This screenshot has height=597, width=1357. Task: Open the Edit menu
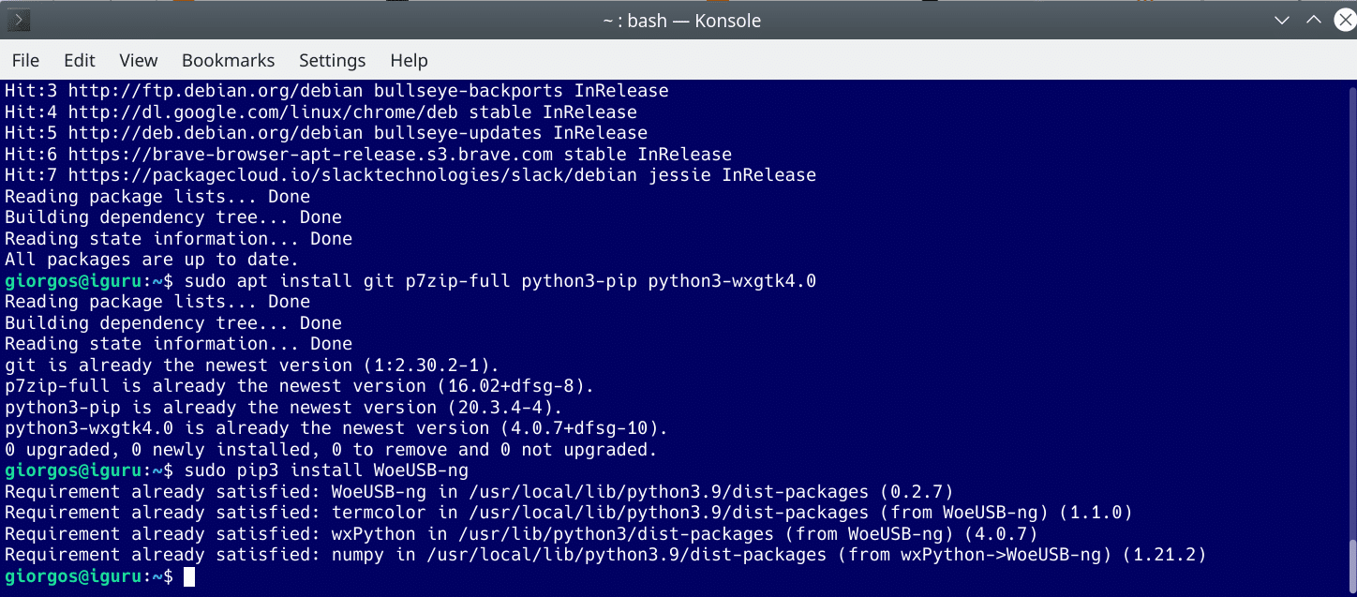click(x=80, y=60)
